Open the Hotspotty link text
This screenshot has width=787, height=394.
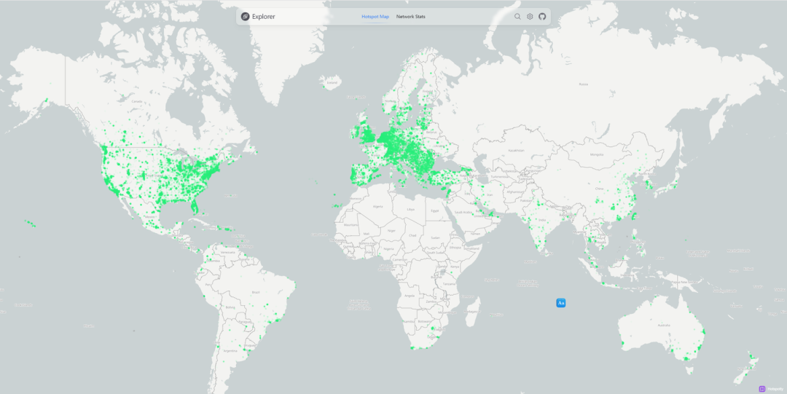pos(775,389)
